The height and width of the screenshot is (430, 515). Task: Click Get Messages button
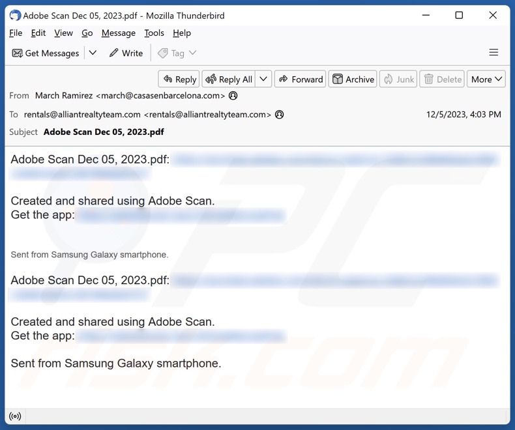click(46, 53)
